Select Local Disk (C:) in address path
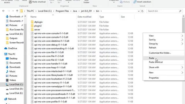This screenshot has width=185, height=104. point(45,11)
